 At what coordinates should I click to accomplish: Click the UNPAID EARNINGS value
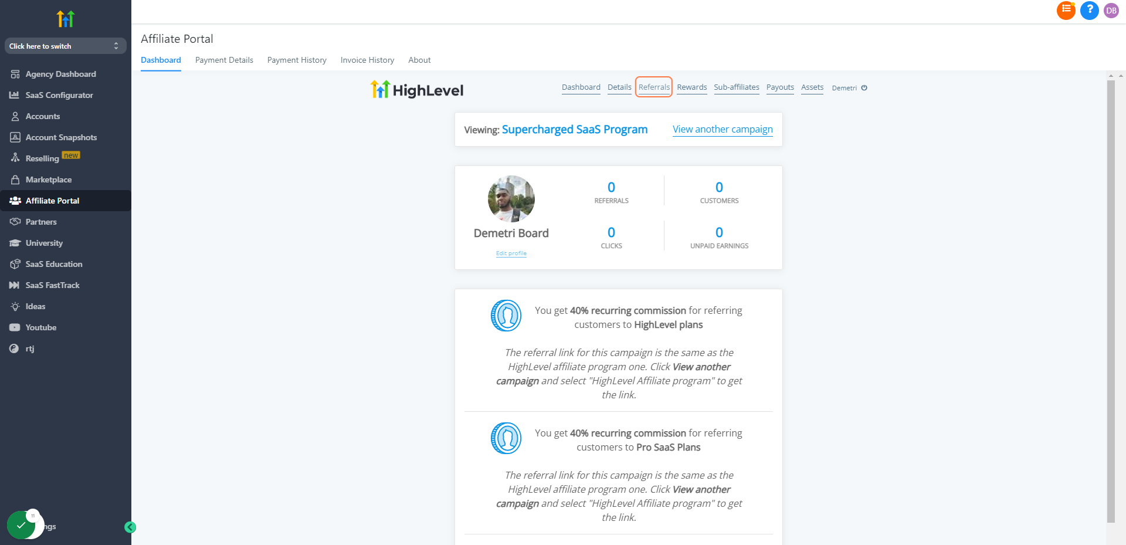click(719, 232)
